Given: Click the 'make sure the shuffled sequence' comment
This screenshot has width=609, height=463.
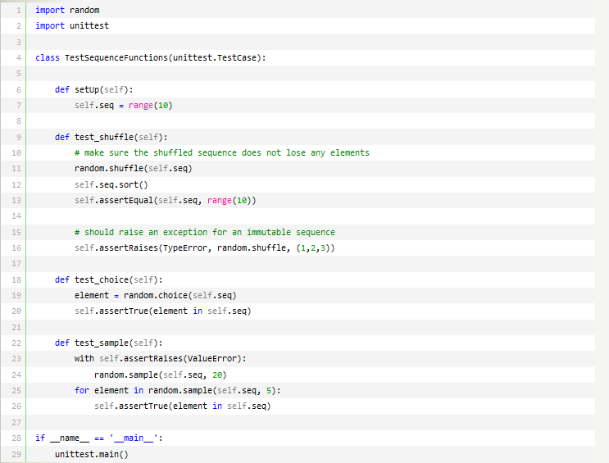Looking at the screenshot, I should 221,152.
